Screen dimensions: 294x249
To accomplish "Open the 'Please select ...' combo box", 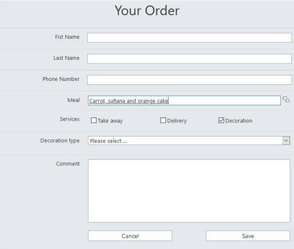I will click(189, 141).
